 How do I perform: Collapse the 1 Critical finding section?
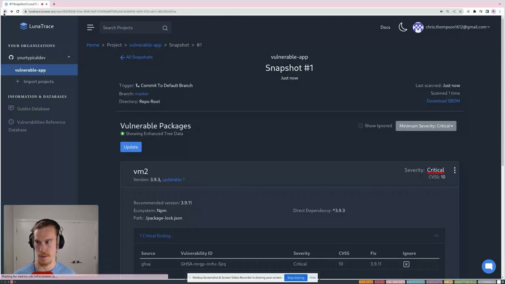(x=436, y=235)
